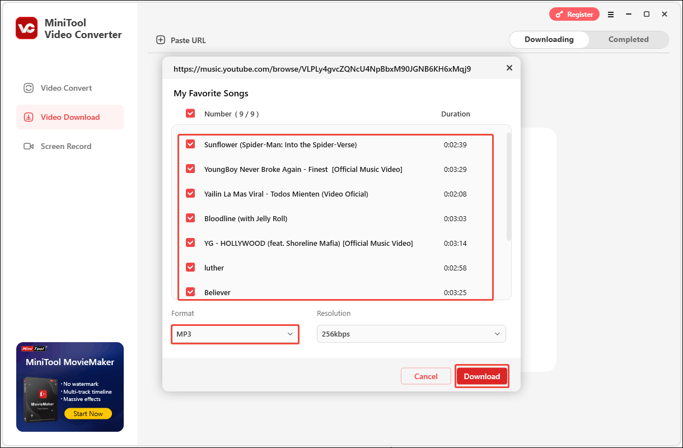Click the song list vertical scrollbar
This screenshot has width=683, height=448.
click(508, 186)
